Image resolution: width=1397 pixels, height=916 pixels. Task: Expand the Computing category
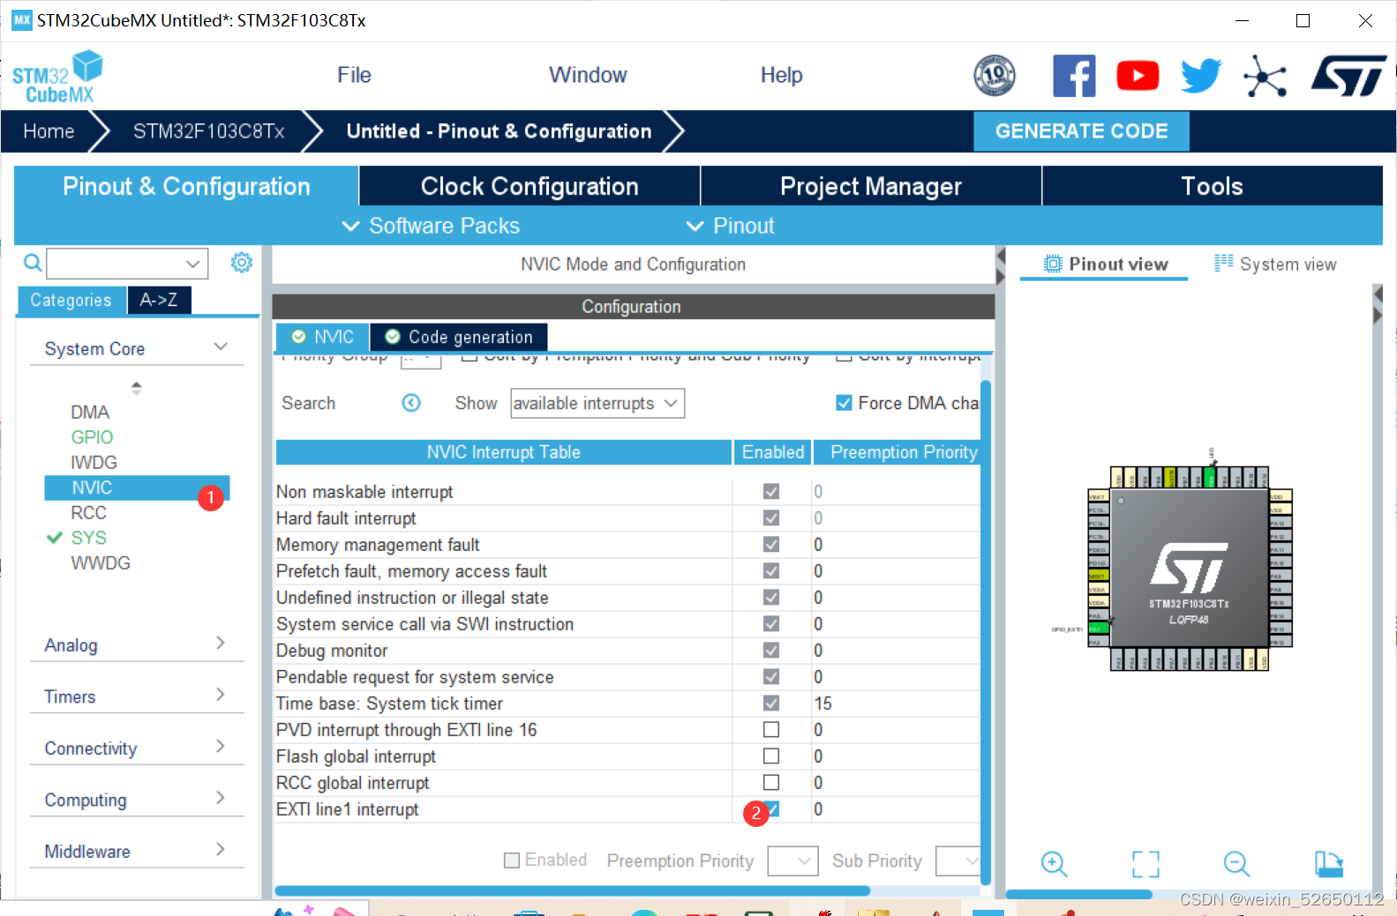click(x=137, y=800)
